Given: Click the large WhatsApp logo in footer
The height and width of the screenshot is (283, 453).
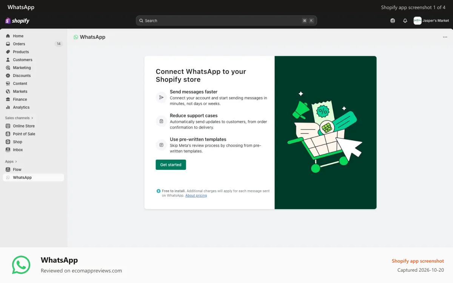Looking at the screenshot, I should click(x=21, y=265).
